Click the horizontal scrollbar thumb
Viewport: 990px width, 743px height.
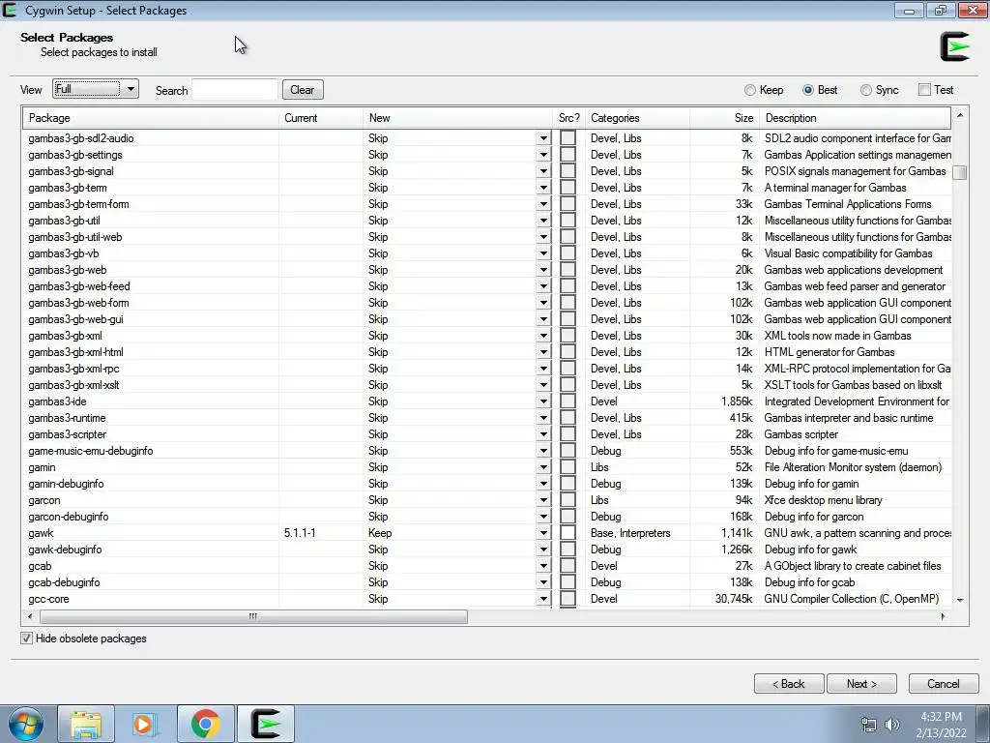click(x=252, y=616)
